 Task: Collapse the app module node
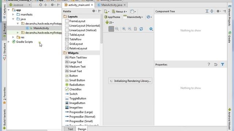(x=9, y=10)
